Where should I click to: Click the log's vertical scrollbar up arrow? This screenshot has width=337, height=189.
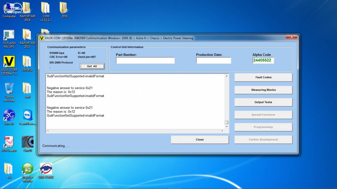(227, 76)
